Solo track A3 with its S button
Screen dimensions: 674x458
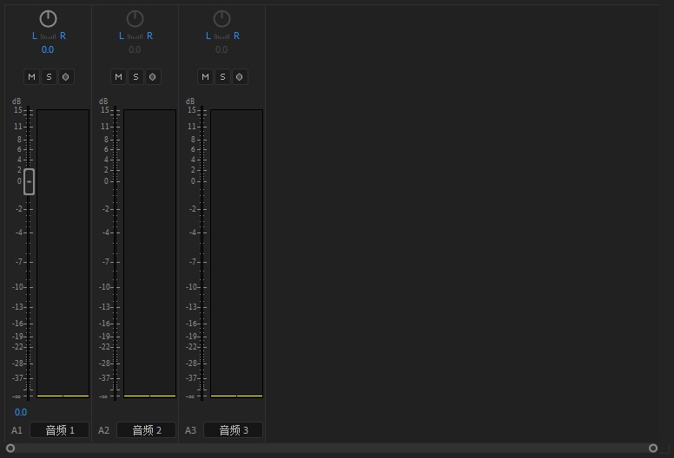(222, 77)
